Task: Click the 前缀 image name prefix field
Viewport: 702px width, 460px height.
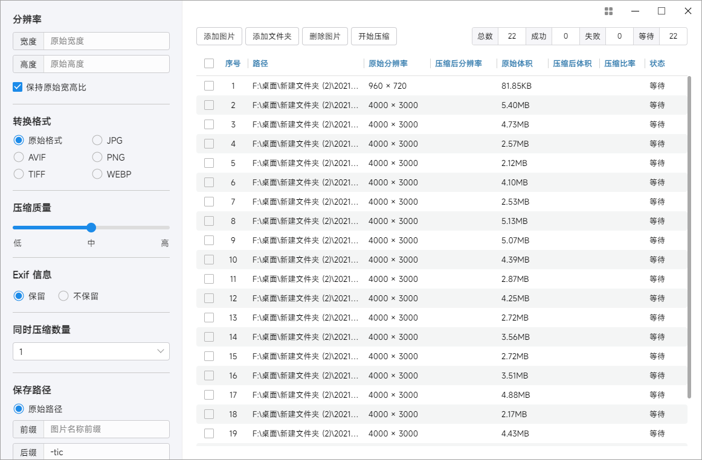Action: coord(106,430)
